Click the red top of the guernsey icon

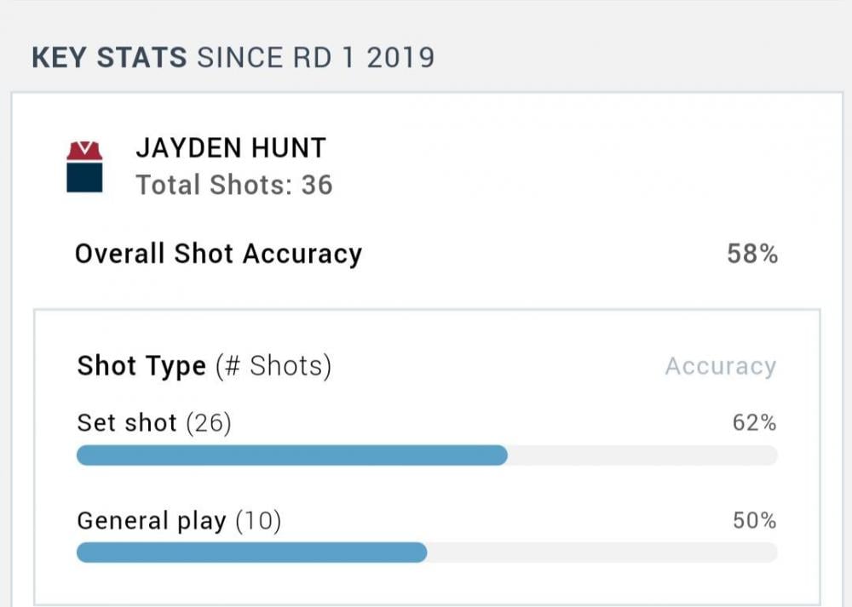click(x=84, y=152)
